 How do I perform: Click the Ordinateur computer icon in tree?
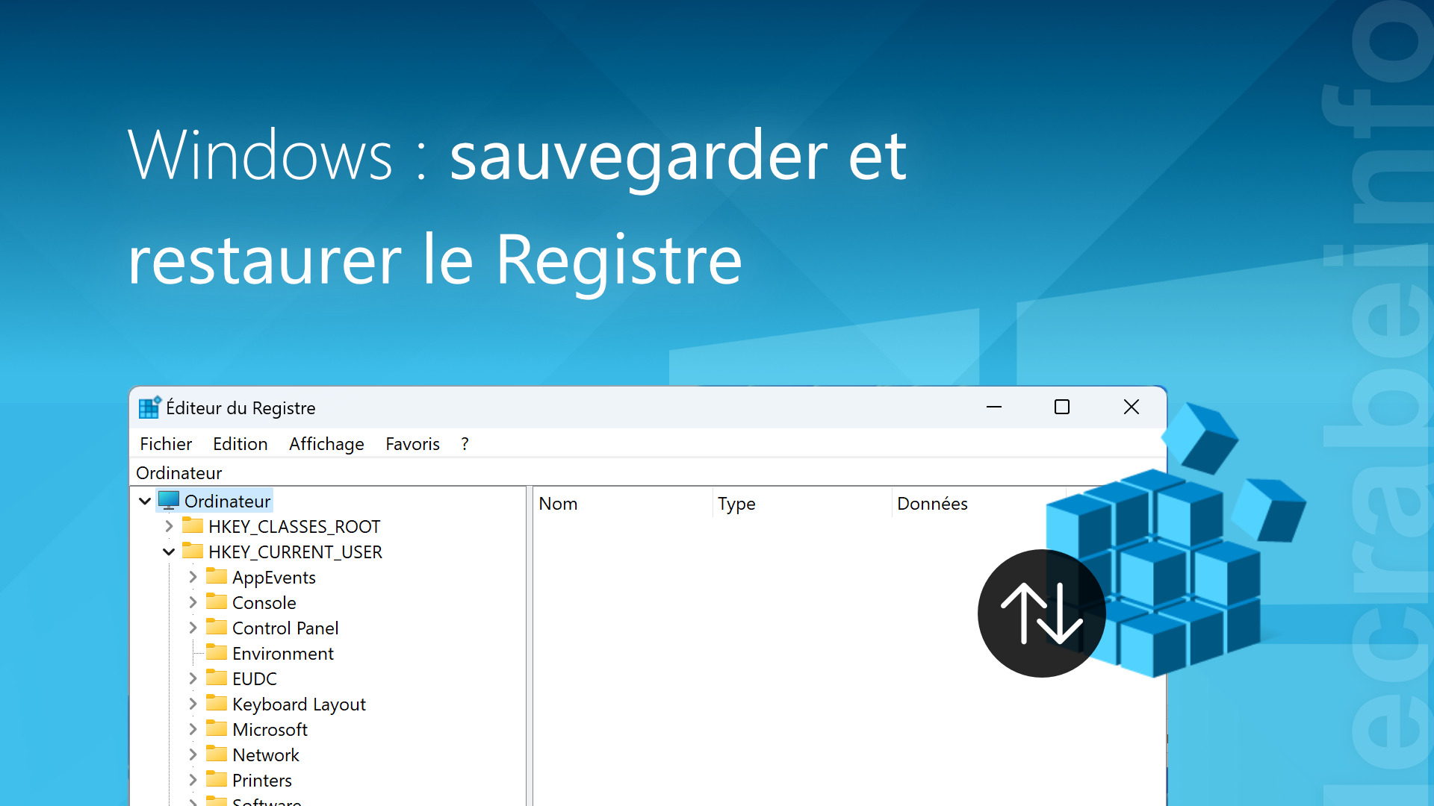pos(169,501)
